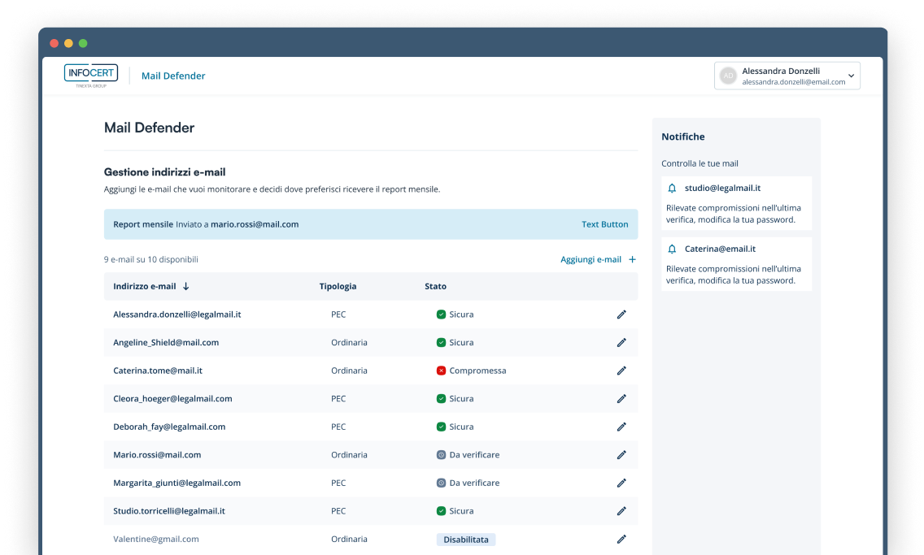Select Mario.rossi@mail.com address in table

click(x=157, y=455)
